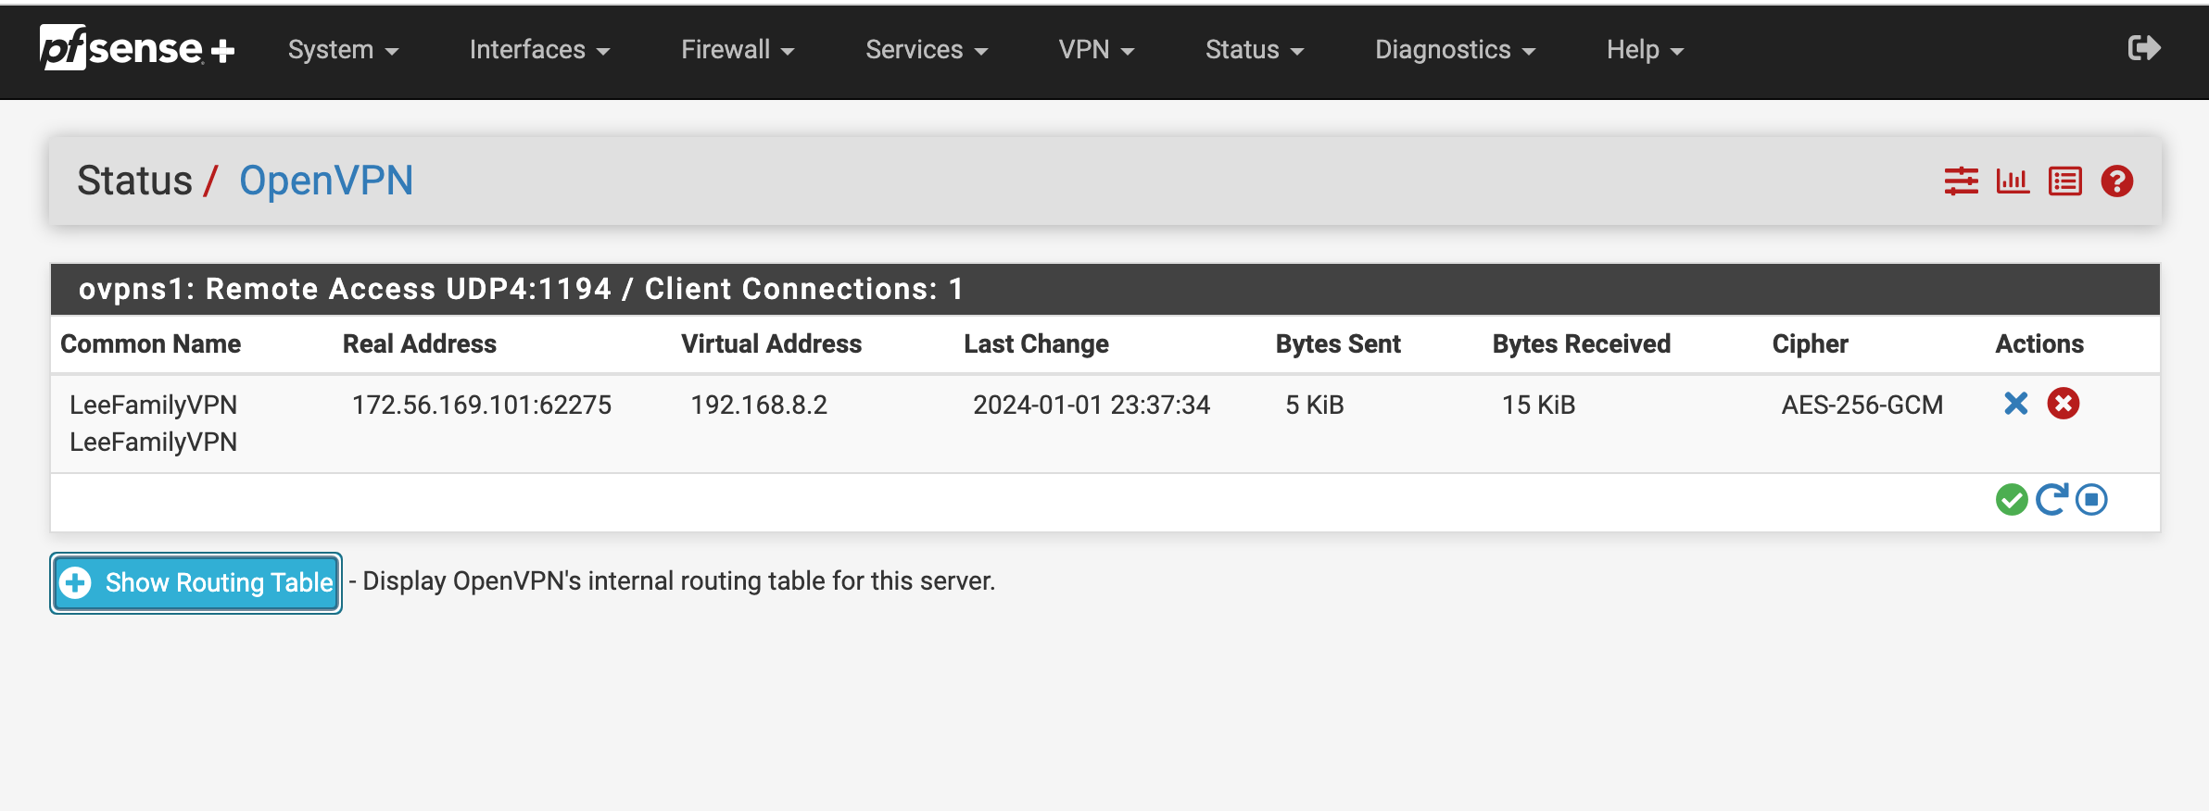Open related status bar chart icon
This screenshot has height=811, width=2209.
click(x=2013, y=181)
